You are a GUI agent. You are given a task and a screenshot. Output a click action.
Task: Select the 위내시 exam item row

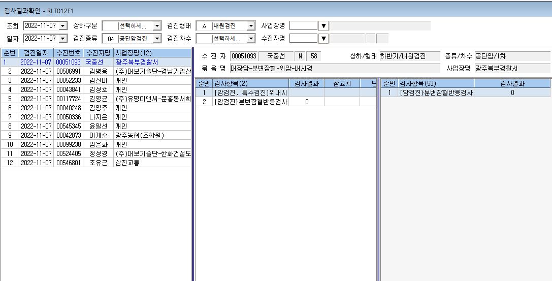(x=285, y=92)
